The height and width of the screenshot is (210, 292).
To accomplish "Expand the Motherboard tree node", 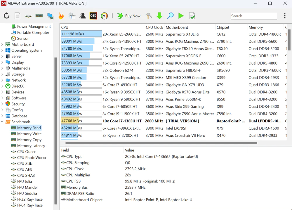I will tap(2, 44).
